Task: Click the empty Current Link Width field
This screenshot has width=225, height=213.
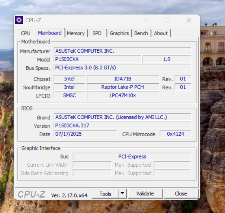Action: click(x=92, y=165)
